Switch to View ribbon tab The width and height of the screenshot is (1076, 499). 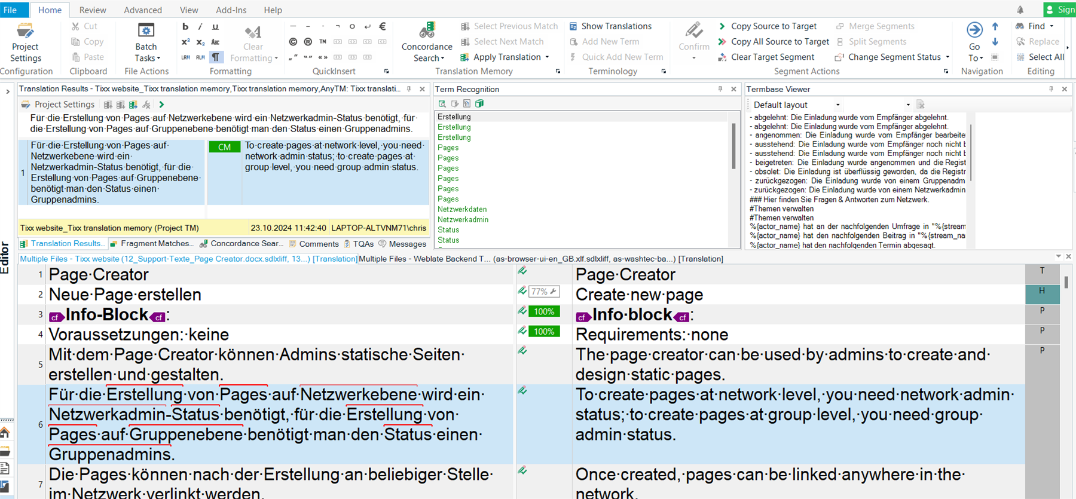point(189,10)
